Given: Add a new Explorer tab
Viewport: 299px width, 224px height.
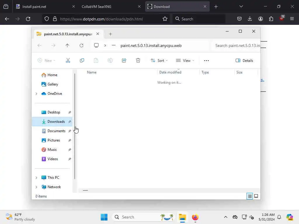Looking at the screenshot, I should [x=110, y=34].
